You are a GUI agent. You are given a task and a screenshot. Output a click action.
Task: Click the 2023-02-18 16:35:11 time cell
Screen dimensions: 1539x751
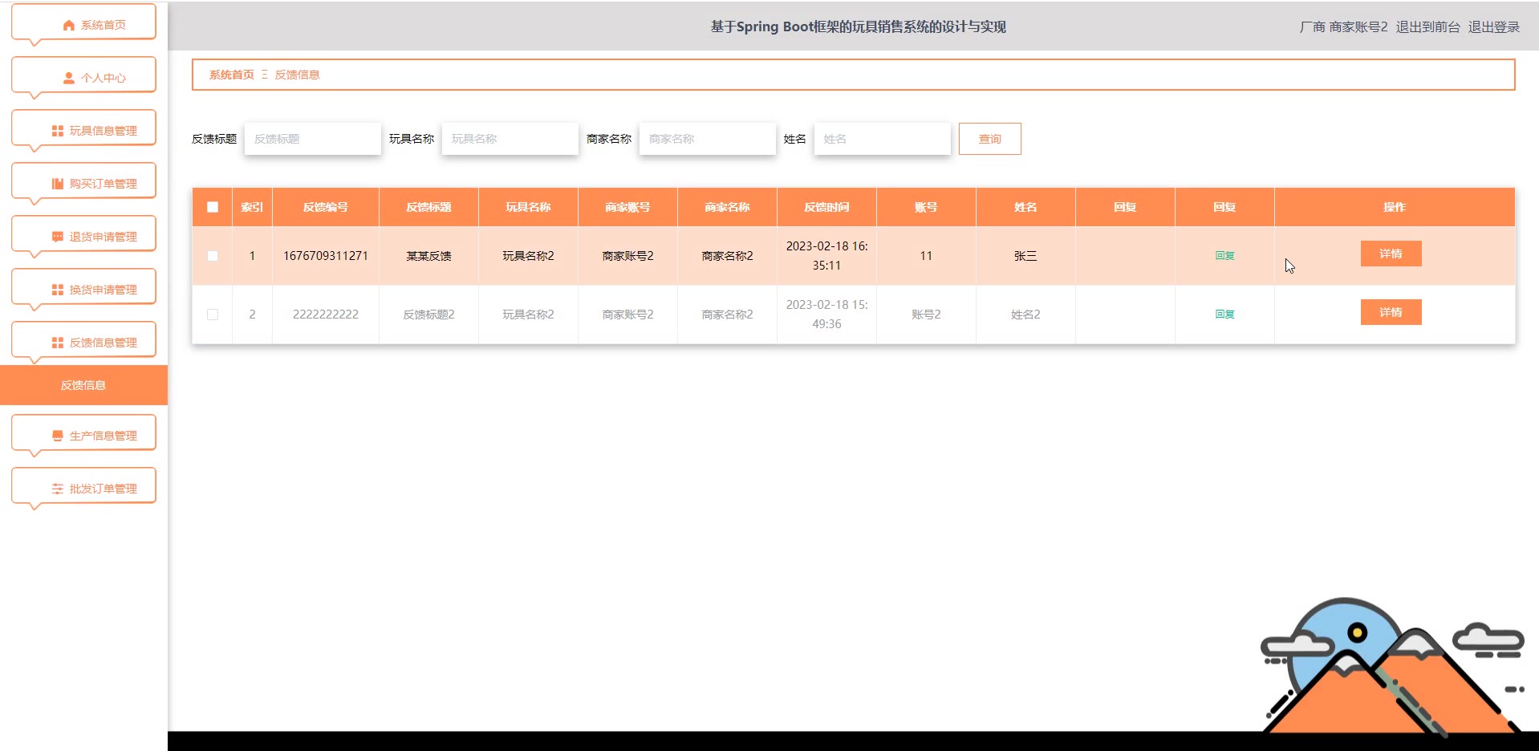(x=826, y=256)
